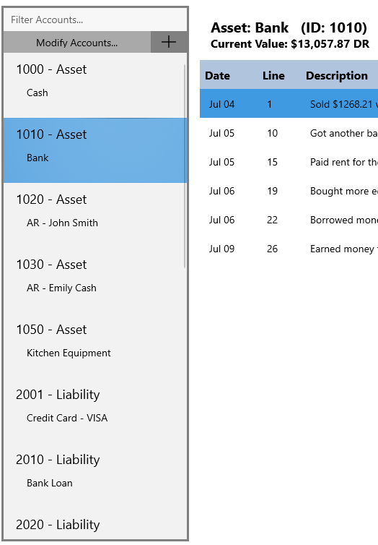Viewport: 378px width, 545px height.
Task: Select account 1010 Asset Bank
Action: 94,150
